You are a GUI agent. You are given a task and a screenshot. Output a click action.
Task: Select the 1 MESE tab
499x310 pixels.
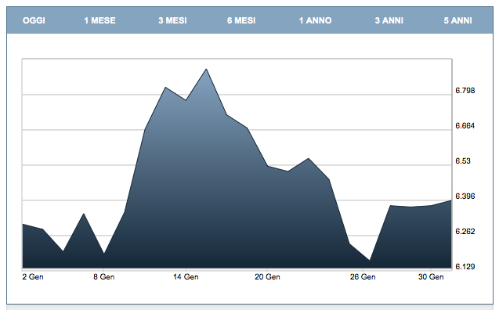[x=99, y=20]
